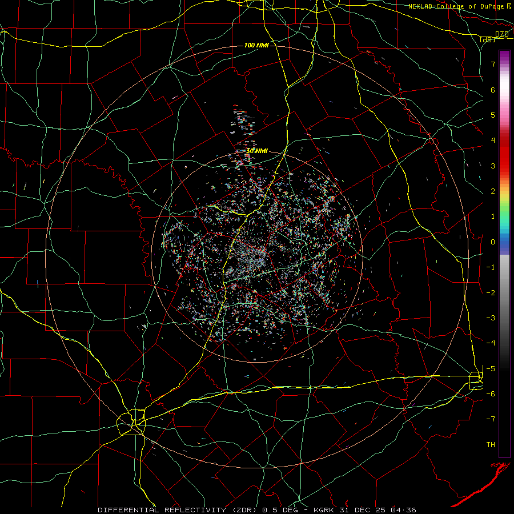Image resolution: width=514 pixels, height=514 pixels.
Task: Select the scale value 3
Action: click(493, 166)
